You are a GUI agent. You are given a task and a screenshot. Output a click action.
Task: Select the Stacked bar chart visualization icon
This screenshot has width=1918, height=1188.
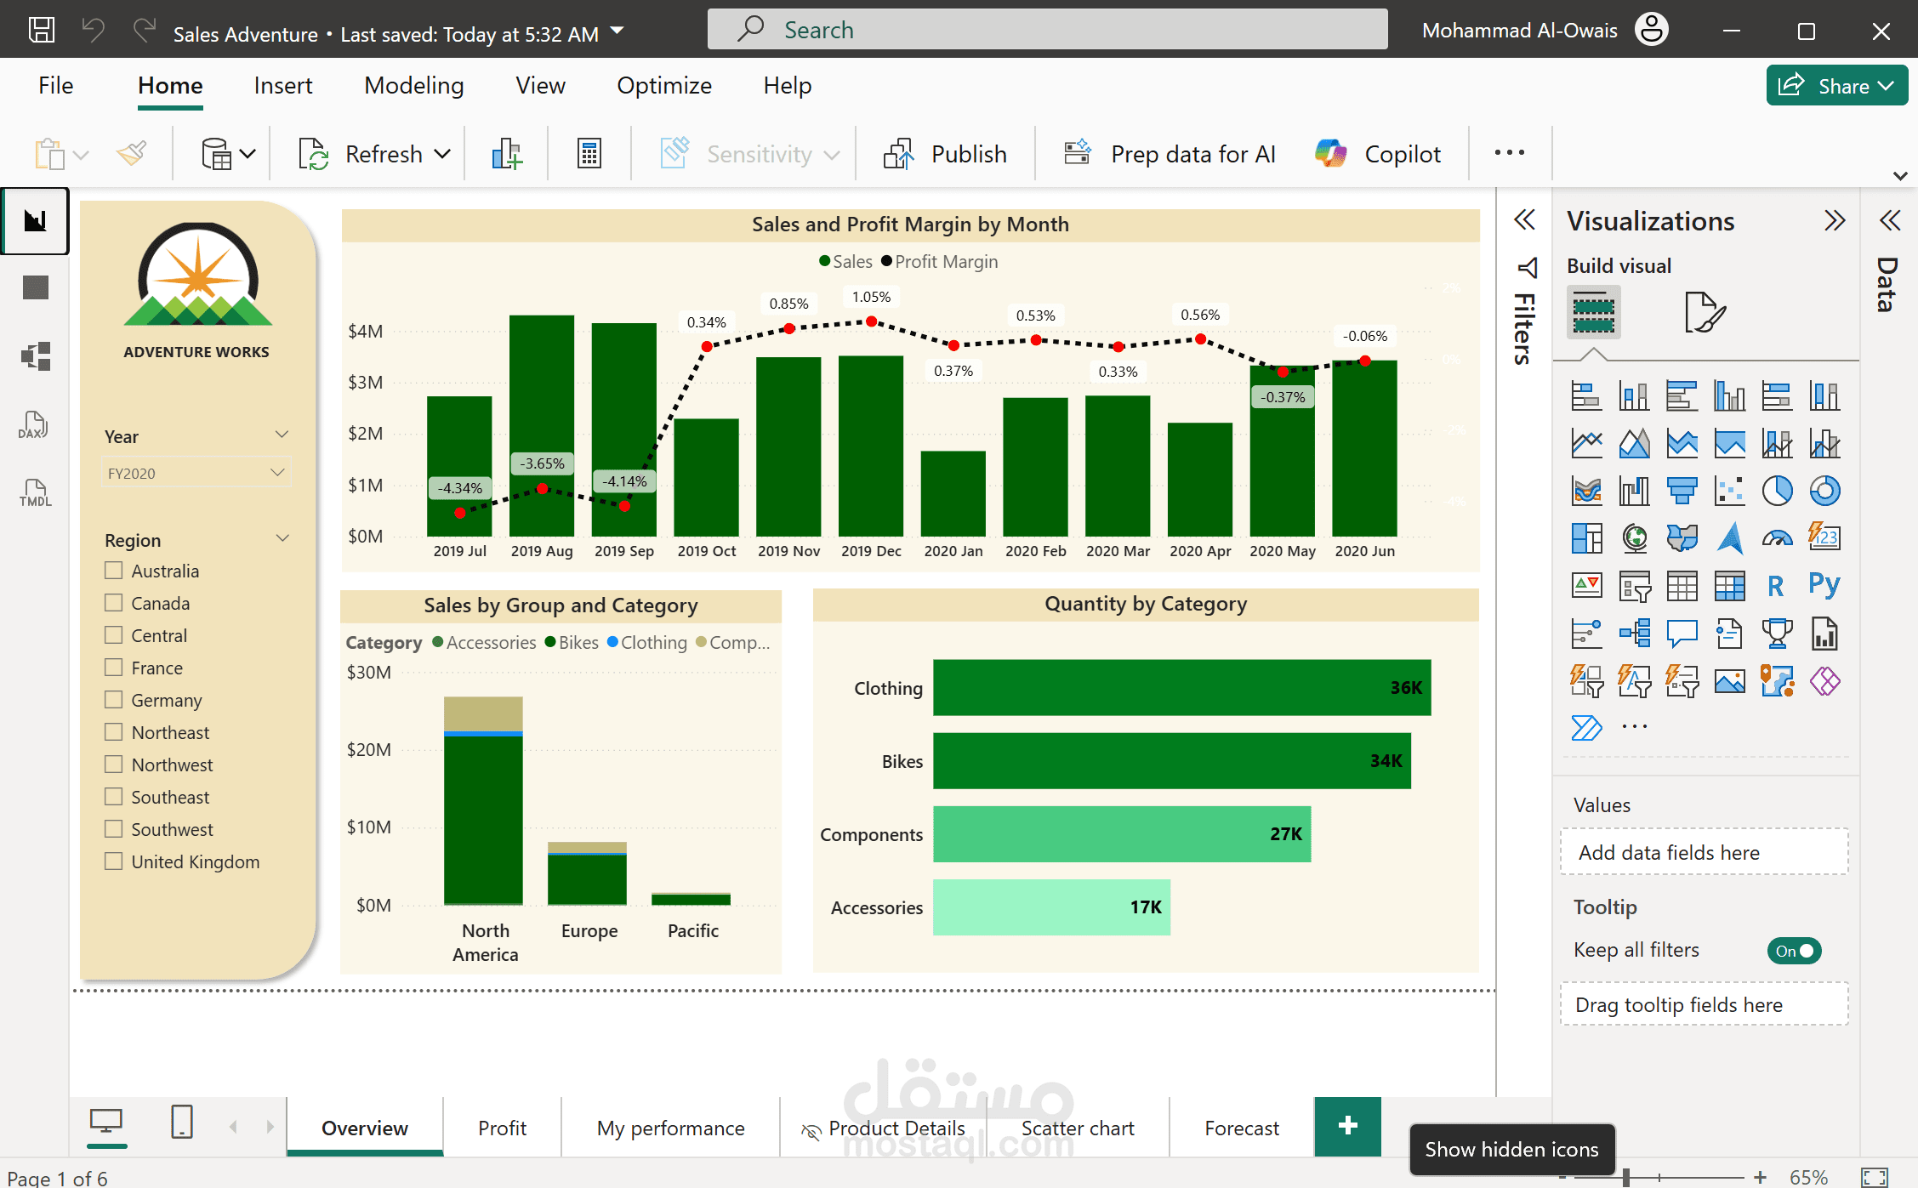tap(1587, 396)
